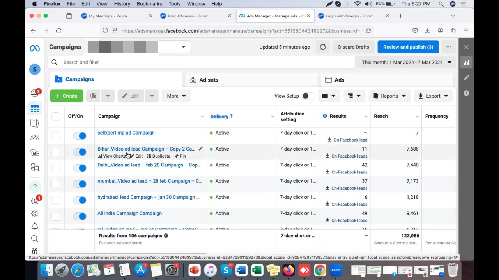The height and width of the screenshot is (280, 499).
Task: Switch to Post Attendee - Zoom browser tab
Action: pyautogui.click(x=195, y=16)
